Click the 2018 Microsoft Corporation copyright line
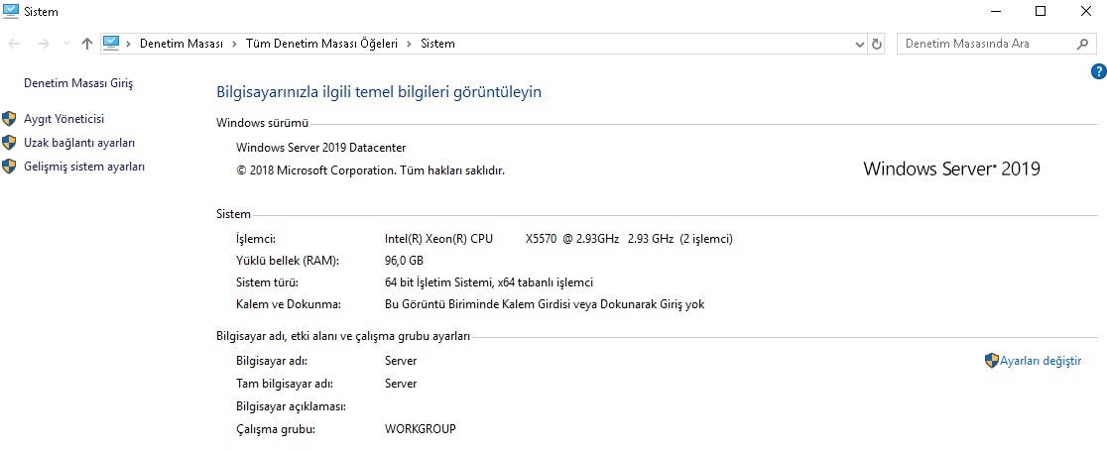The width and height of the screenshot is (1107, 451). tap(371, 170)
